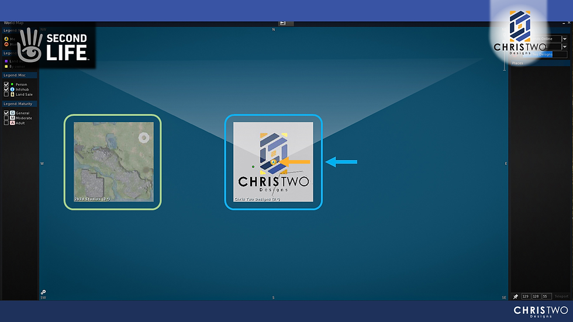The height and width of the screenshot is (322, 573).
Task: Click the General 'G' maturity icon
Action: (12, 113)
